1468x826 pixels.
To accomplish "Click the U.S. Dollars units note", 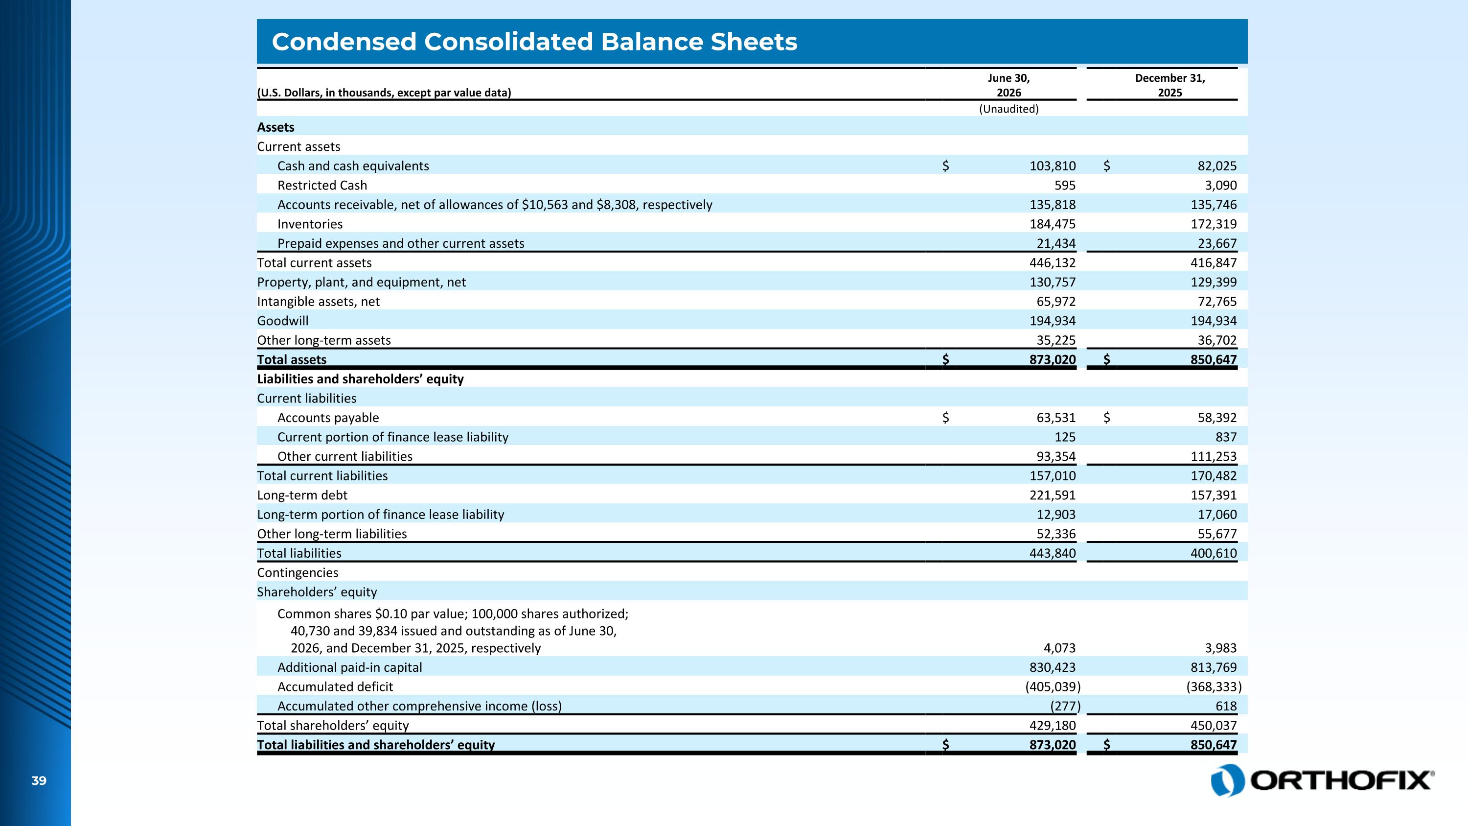I will tap(384, 93).
